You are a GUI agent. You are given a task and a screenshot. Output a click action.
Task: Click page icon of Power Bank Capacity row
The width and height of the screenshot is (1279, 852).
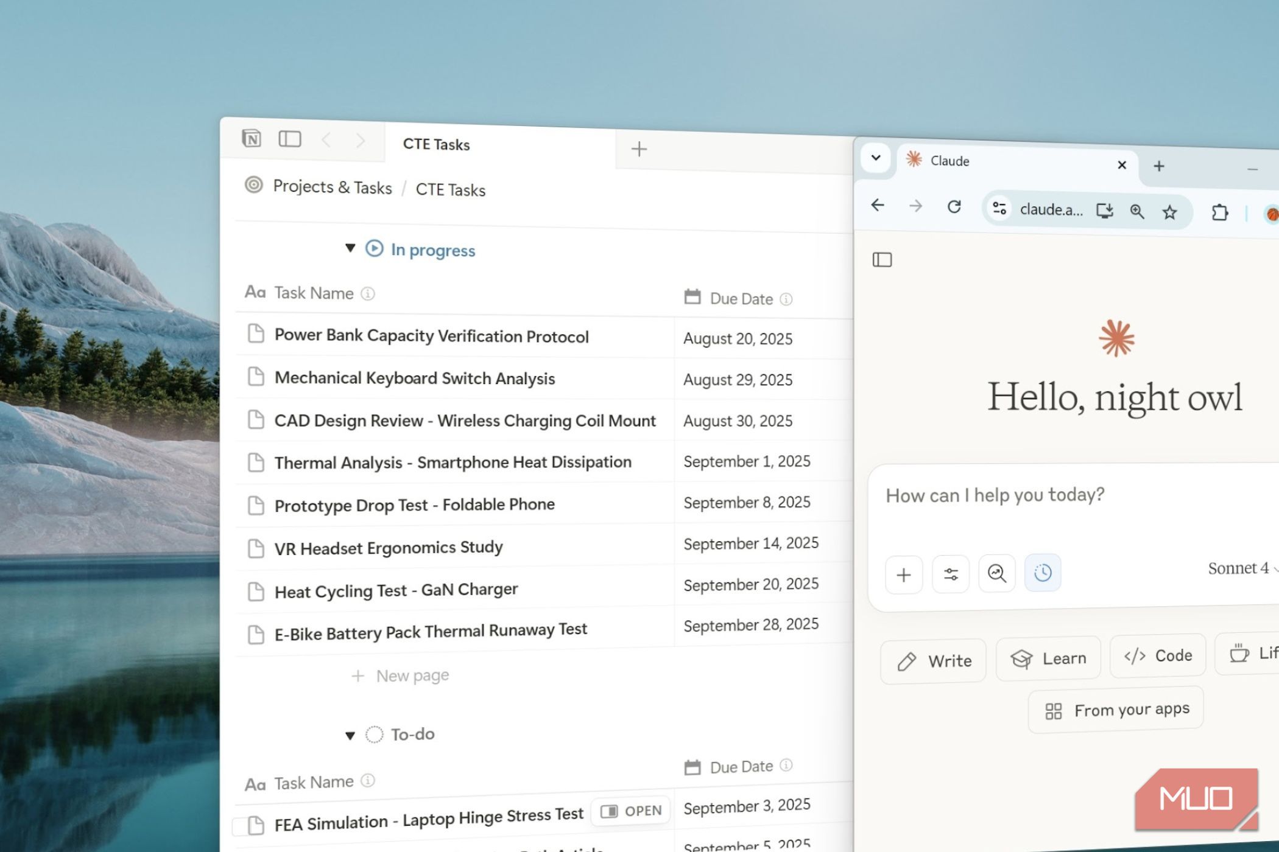click(x=256, y=333)
